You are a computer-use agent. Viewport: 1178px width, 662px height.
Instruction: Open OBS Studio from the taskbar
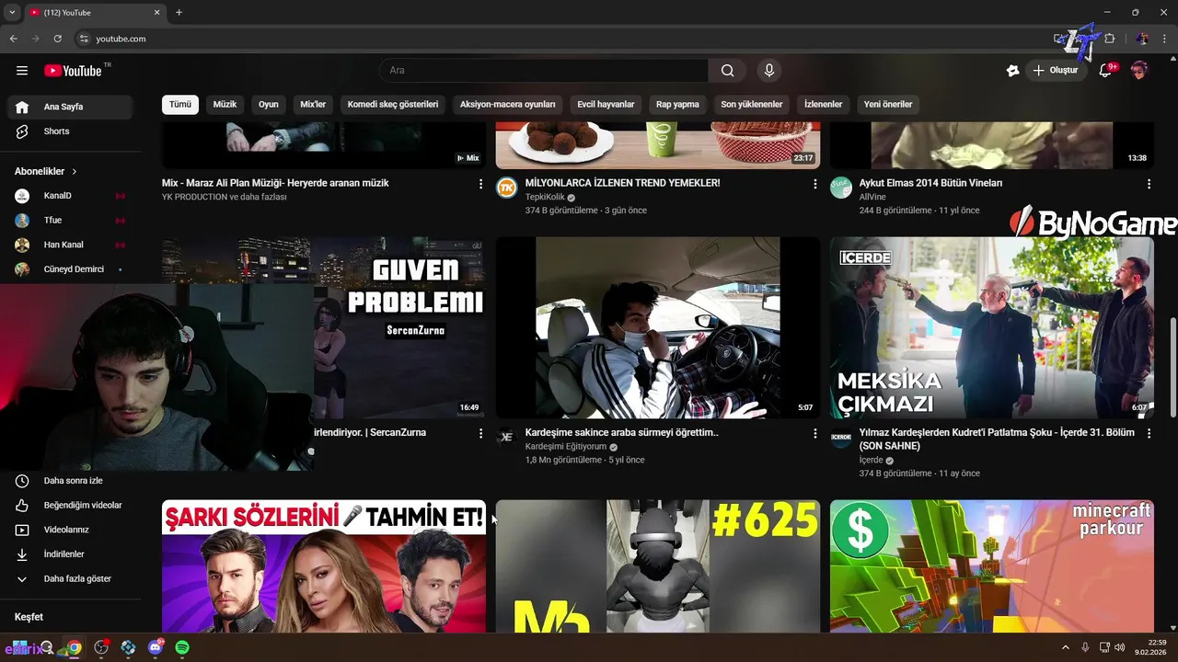101,647
